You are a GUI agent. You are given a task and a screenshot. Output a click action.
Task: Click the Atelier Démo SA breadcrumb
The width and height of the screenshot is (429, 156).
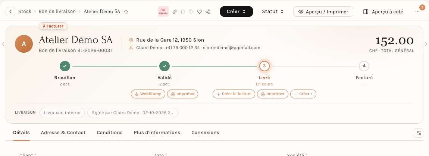pos(102,12)
